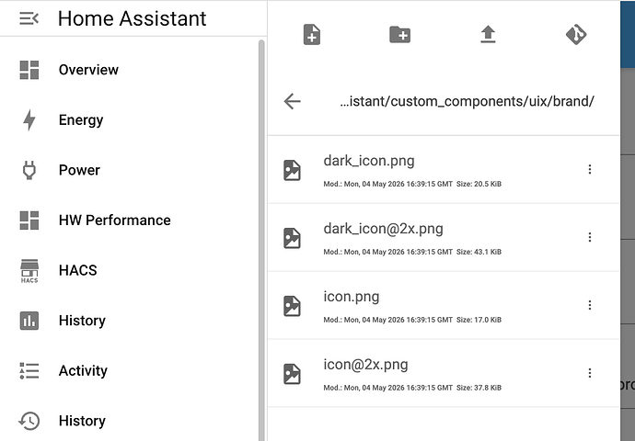Screen dimensions: 635x441
Task: Create a new file
Action: coord(312,34)
